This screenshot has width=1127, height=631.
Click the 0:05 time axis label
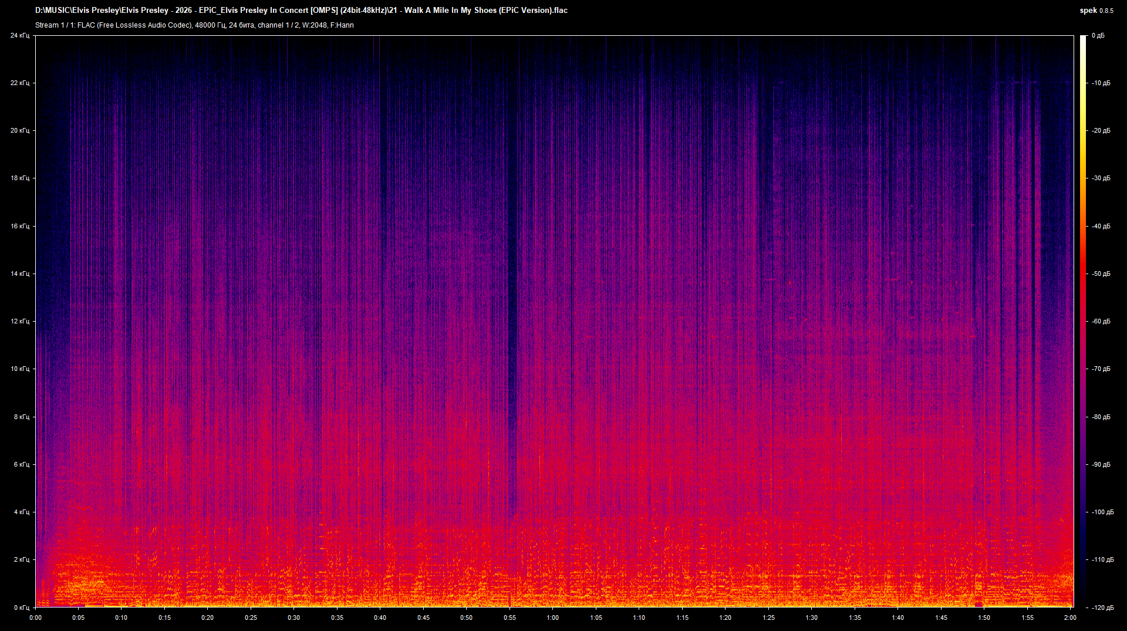(x=78, y=617)
